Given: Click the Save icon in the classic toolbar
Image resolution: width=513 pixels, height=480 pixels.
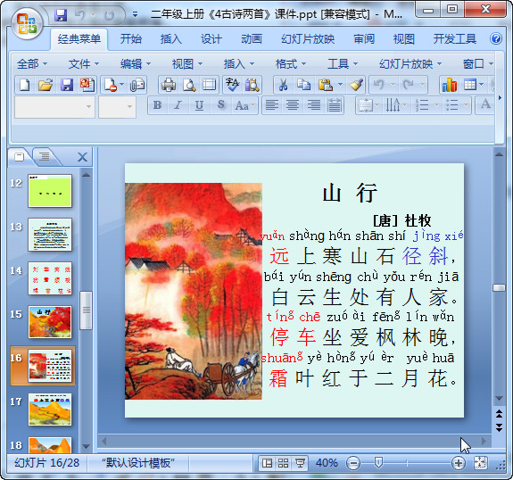Looking at the screenshot, I should (x=67, y=85).
